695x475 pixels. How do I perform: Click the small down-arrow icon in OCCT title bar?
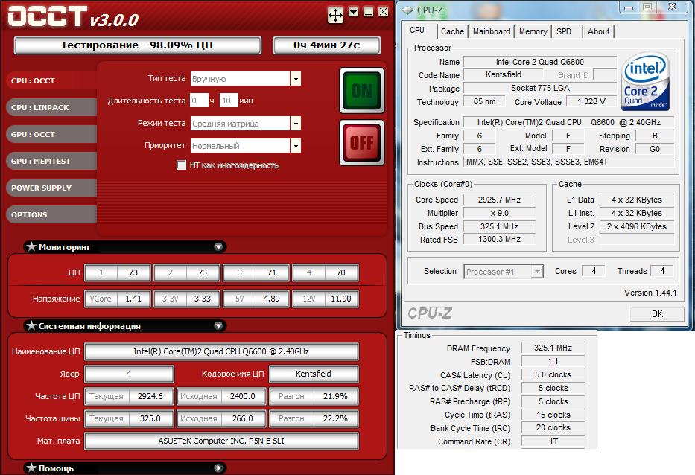pos(353,12)
